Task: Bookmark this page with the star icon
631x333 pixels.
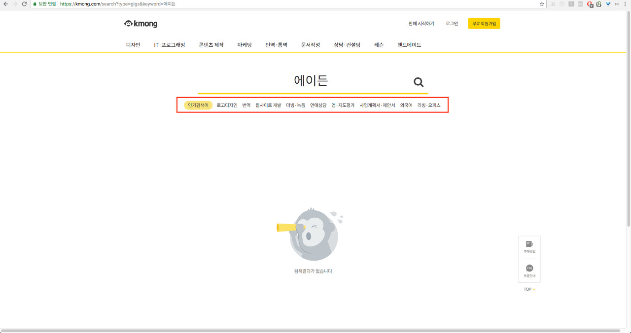Action: [x=542, y=4]
